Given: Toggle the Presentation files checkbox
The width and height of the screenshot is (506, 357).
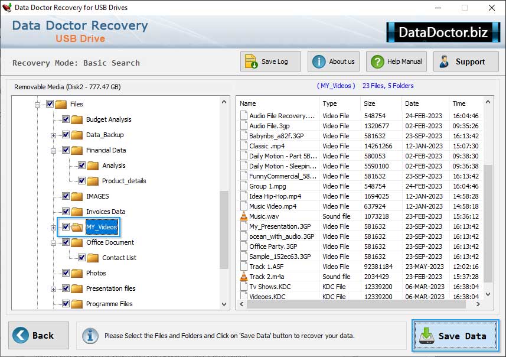Looking at the screenshot, I should tap(66, 288).
